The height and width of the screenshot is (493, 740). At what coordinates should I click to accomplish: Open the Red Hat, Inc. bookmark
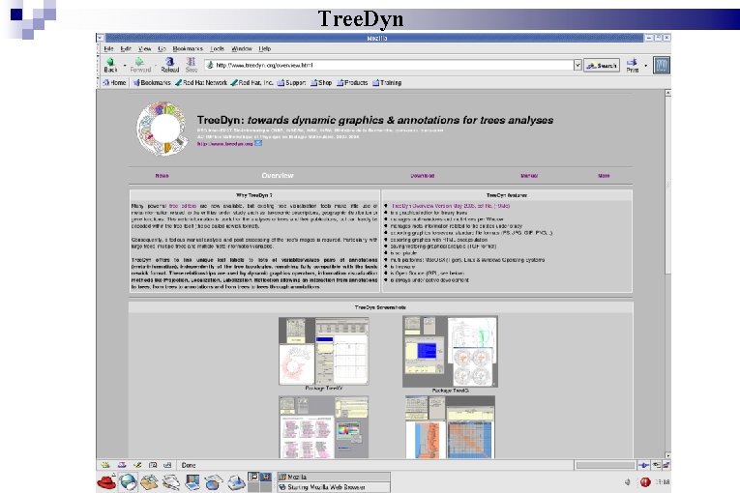[252, 82]
